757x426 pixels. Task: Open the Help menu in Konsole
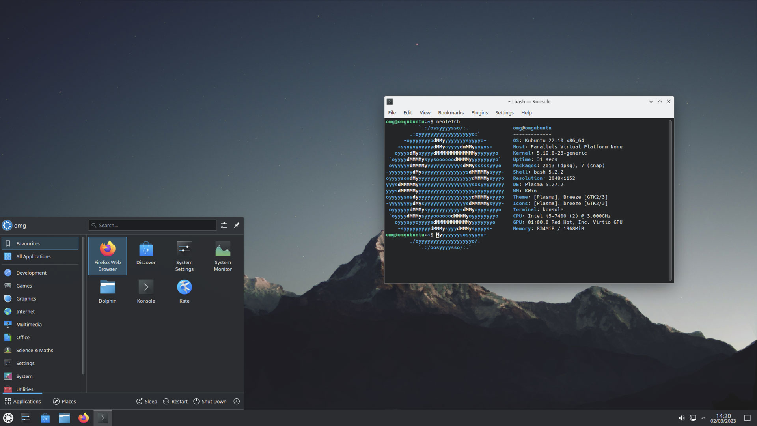tap(526, 112)
